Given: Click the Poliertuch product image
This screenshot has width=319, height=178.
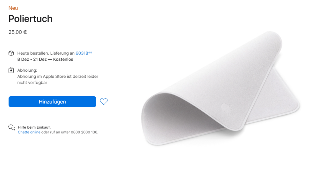Looking at the screenshot, I should 220,88.
